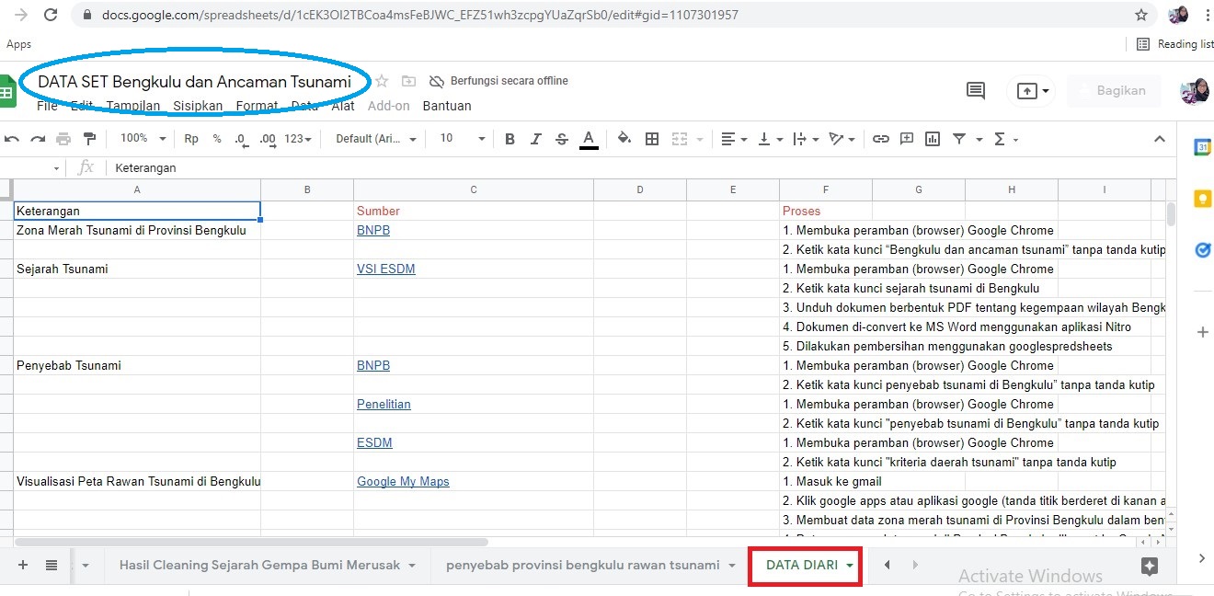Viewport: 1214px width, 596px height.
Task: Open the Sisipkan menu
Action: tap(198, 106)
